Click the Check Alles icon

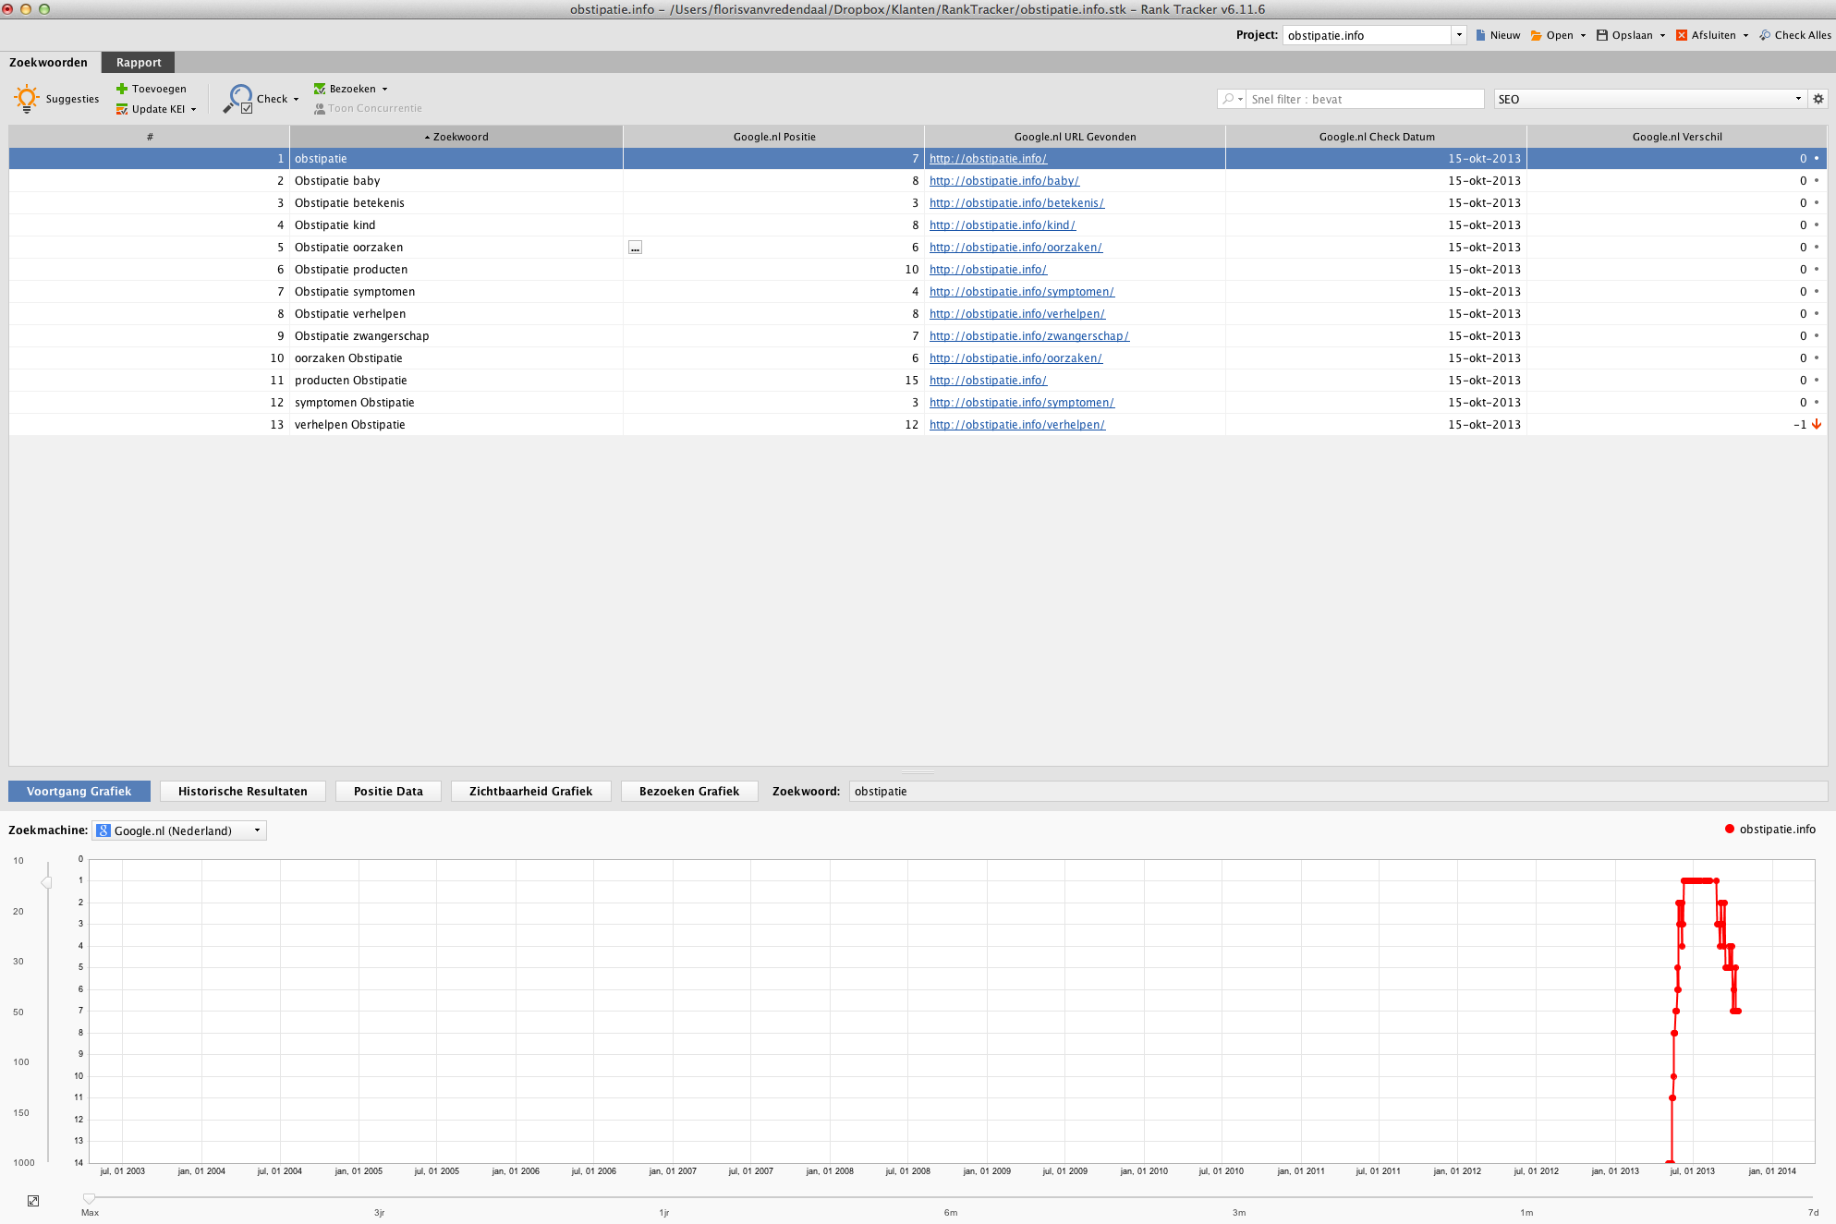(x=1765, y=35)
